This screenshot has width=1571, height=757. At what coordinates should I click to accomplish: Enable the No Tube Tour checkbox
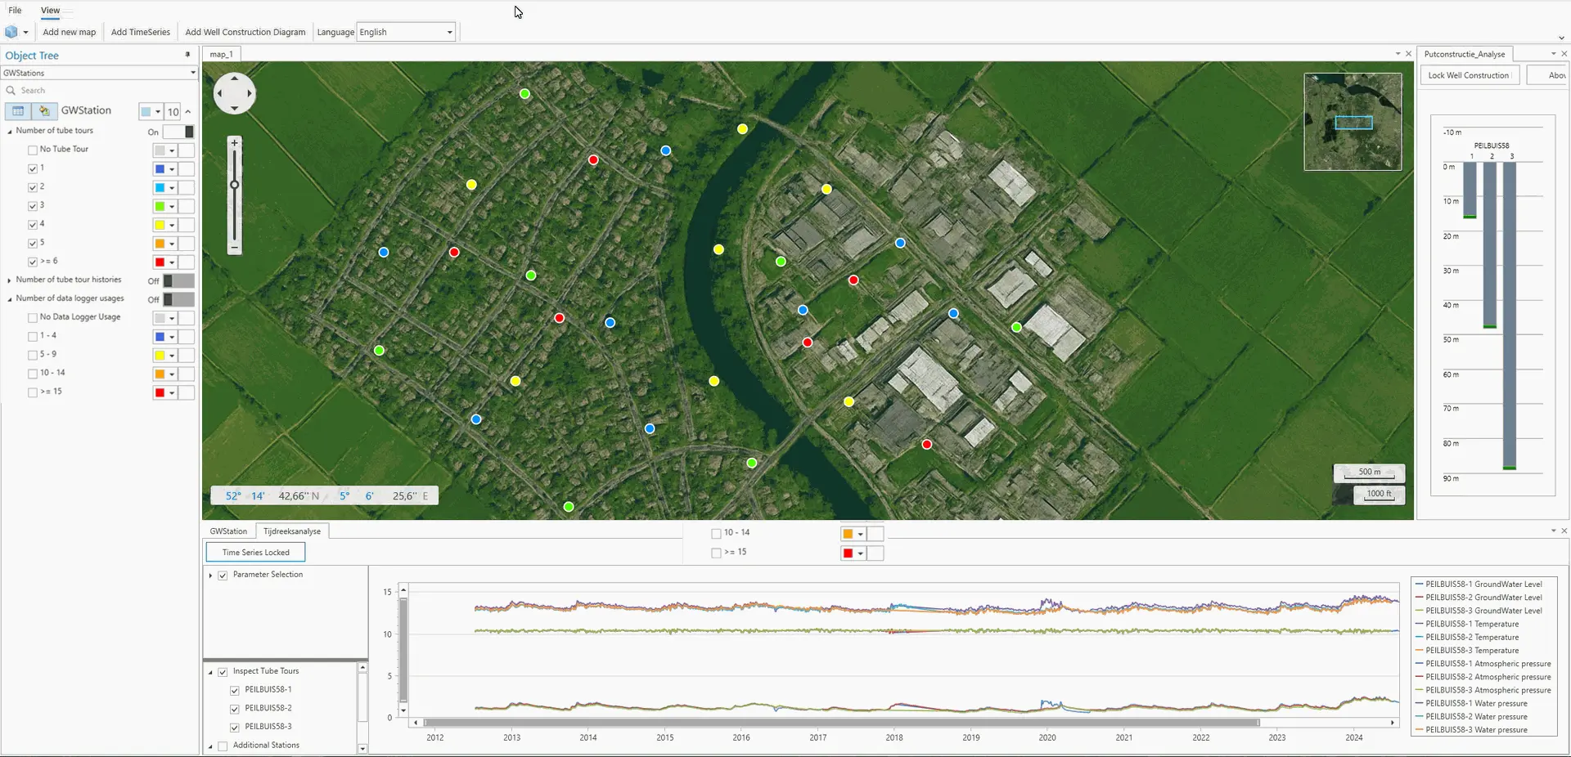click(33, 150)
